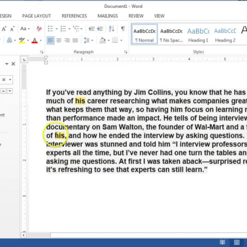Go to the next search result
The height and width of the screenshot is (247, 247).
point(10,91)
